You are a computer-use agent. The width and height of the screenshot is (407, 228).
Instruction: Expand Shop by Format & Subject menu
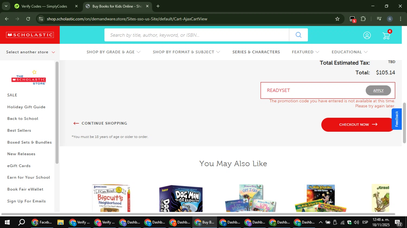click(186, 52)
